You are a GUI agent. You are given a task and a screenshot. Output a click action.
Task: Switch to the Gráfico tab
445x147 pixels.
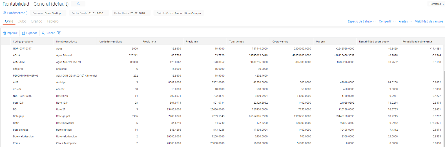36,21
